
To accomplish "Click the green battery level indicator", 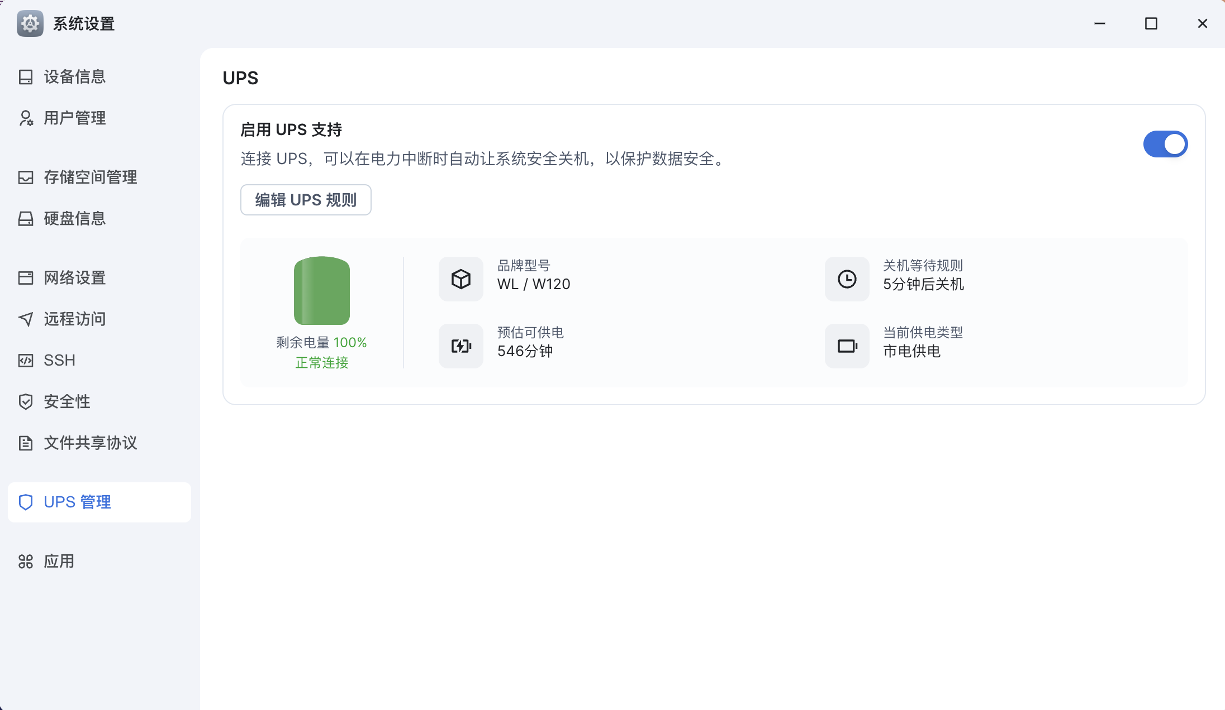I will [x=322, y=291].
